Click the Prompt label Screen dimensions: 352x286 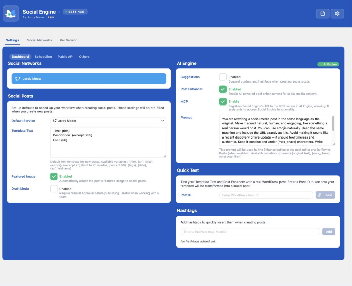coord(186,118)
